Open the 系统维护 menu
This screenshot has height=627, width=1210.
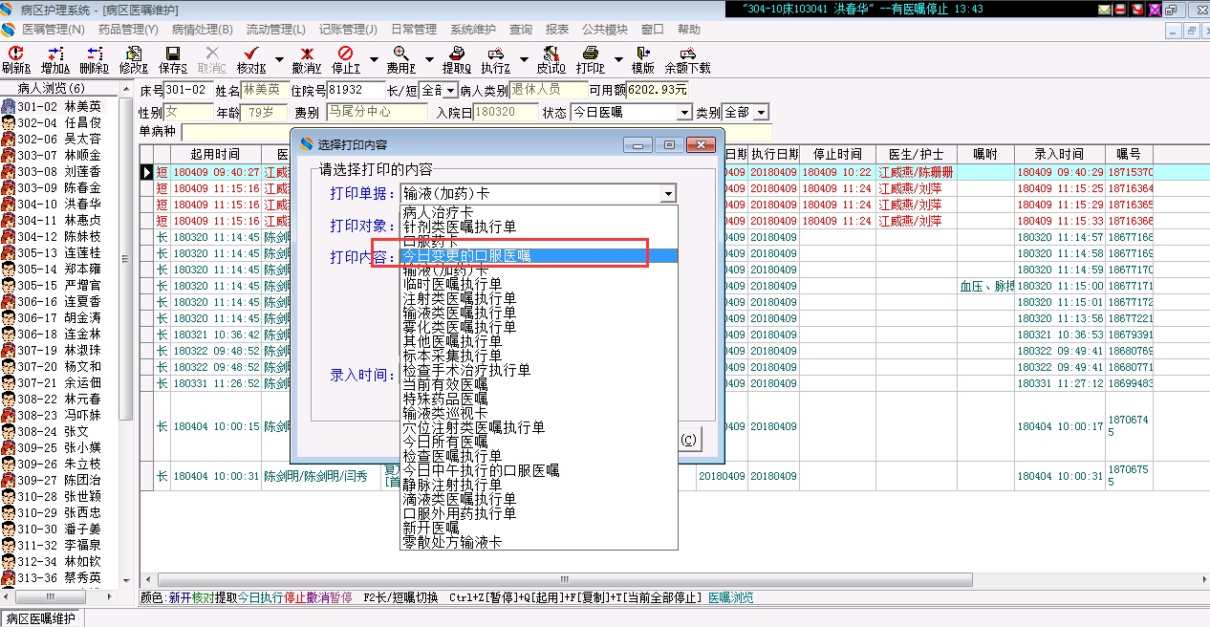473,30
